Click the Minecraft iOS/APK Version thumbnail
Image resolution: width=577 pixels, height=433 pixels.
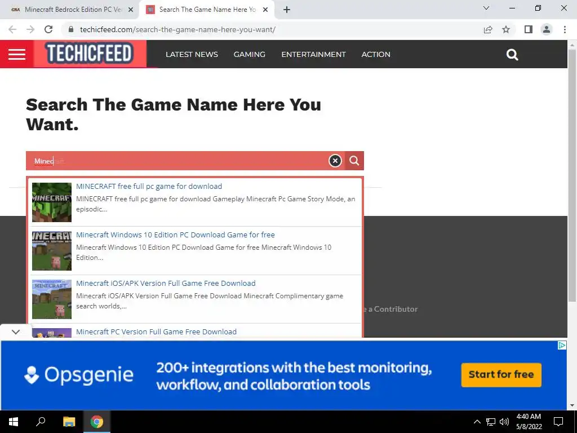coord(51,299)
